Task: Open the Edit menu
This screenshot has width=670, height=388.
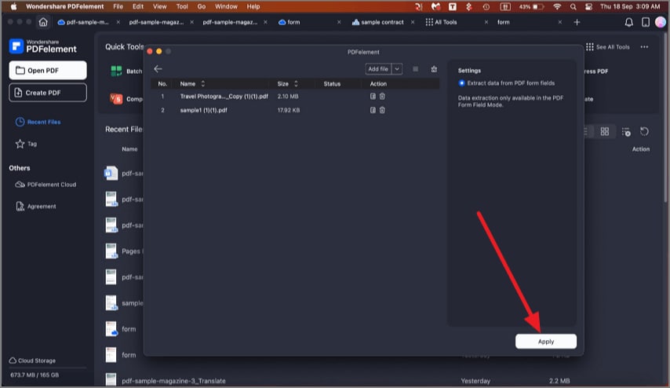Action: coord(138,6)
